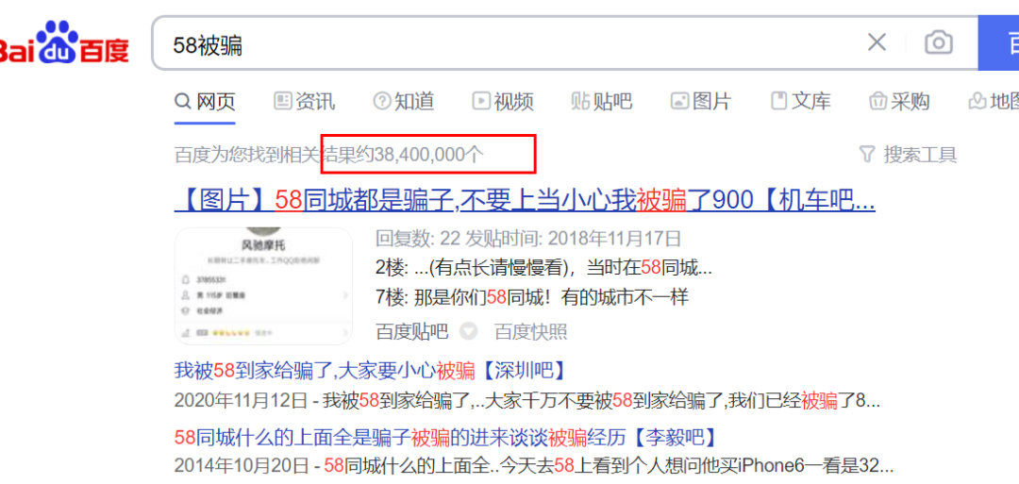The height and width of the screenshot is (484, 1019).
Task: Open the 知道 tab
Action: tap(404, 101)
